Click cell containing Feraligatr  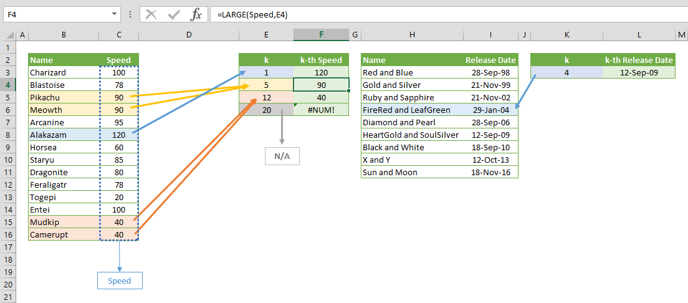pyautogui.click(x=64, y=185)
